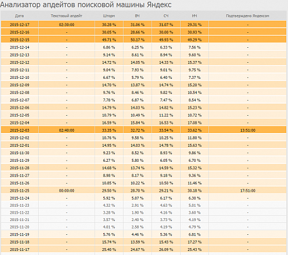The height and width of the screenshot is (255, 288).
Task: Select НЧ value 49.29 %
Action: tap(195, 40)
